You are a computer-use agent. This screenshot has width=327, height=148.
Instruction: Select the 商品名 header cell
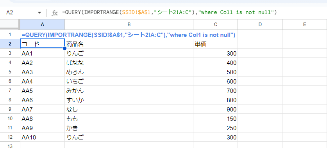pos(129,44)
